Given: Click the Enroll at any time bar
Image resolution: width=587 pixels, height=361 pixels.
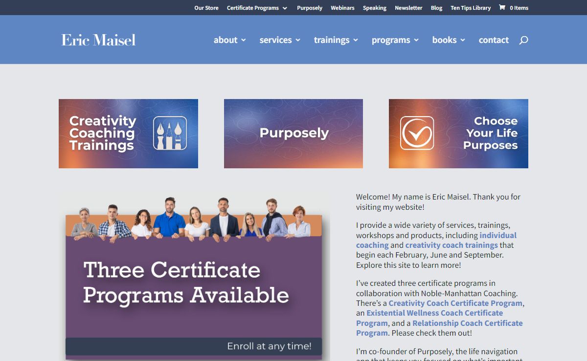Looking at the screenshot, I should tap(194, 346).
